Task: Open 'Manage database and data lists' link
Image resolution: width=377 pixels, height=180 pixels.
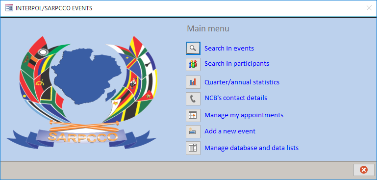Action: point(251,148)
